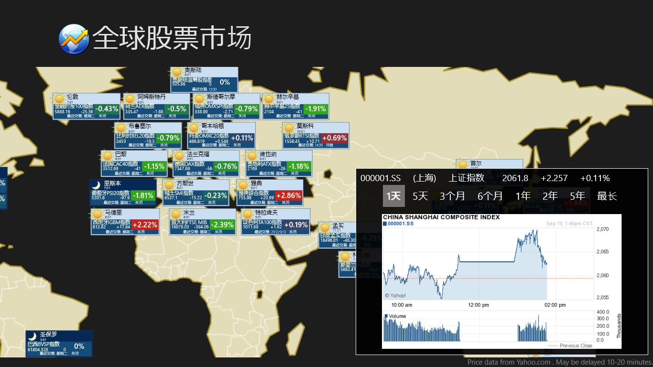653x367 pixels.
Task: Click the sun icon on the 首尔 tile
Action: coord(463,164)
